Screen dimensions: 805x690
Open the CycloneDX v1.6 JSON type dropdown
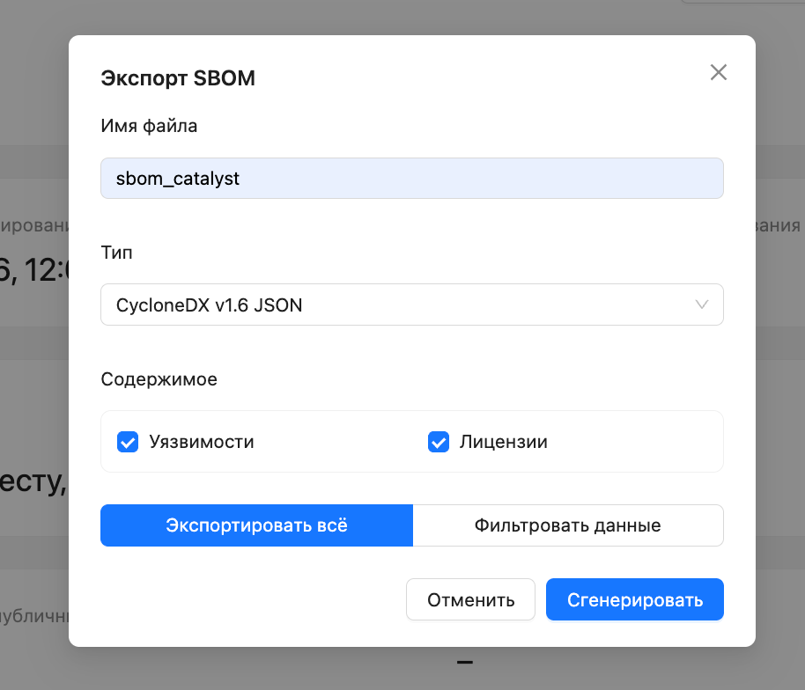tap(411, 305)
